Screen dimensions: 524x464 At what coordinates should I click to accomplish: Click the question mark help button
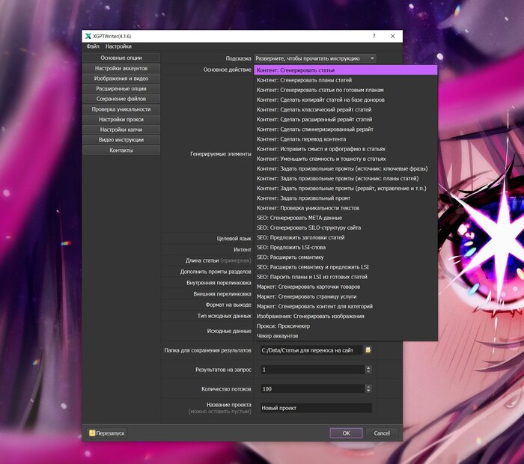(374, 36)
